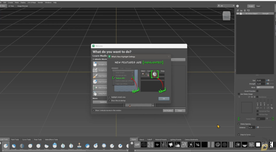Open the Camera Bookmarks tab

[191, 140]
